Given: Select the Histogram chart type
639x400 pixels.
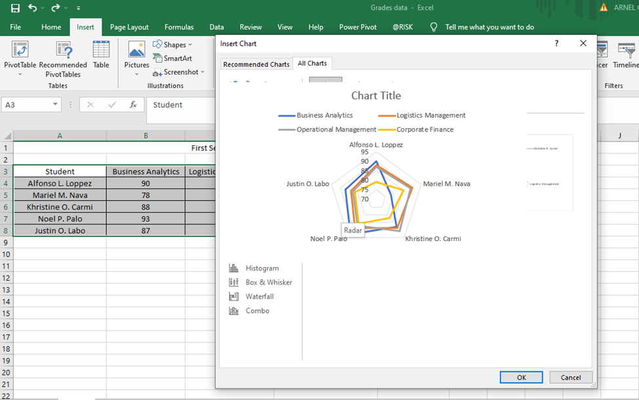Looking at the screenshot, I should pyautogui.click(x=254, y=268).
